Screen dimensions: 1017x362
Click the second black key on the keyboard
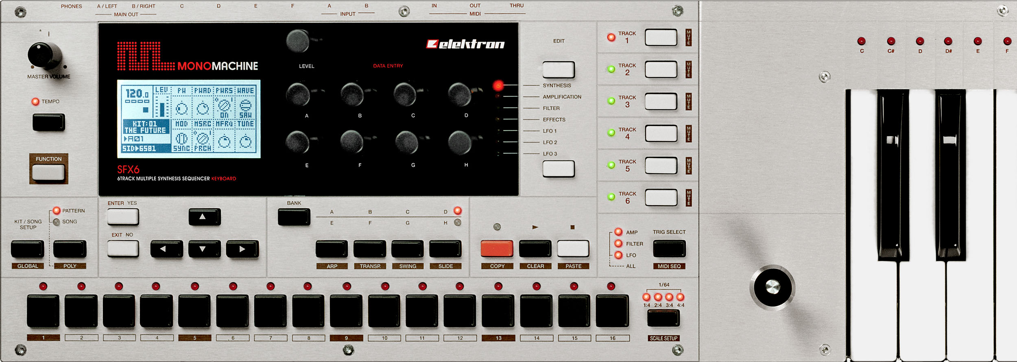point(951,175)
